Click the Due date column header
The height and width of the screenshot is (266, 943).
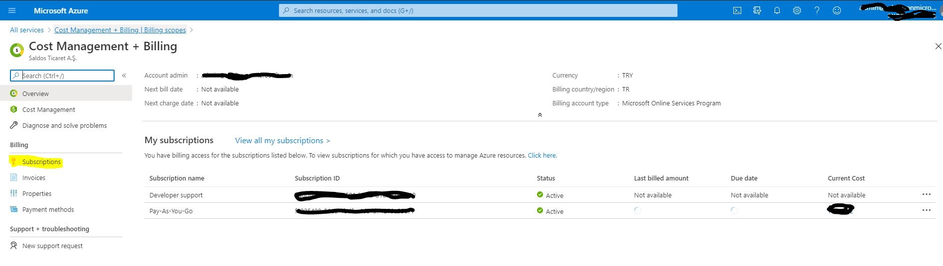point(744,178)
